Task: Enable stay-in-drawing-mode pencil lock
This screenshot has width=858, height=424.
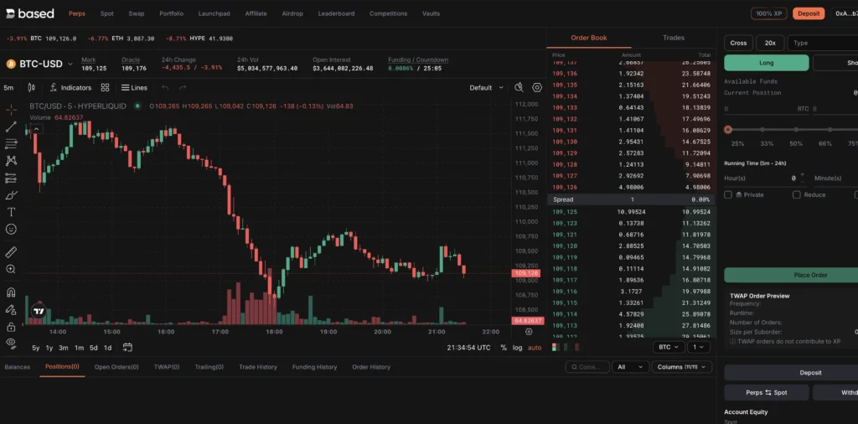Action: point(11,310)
